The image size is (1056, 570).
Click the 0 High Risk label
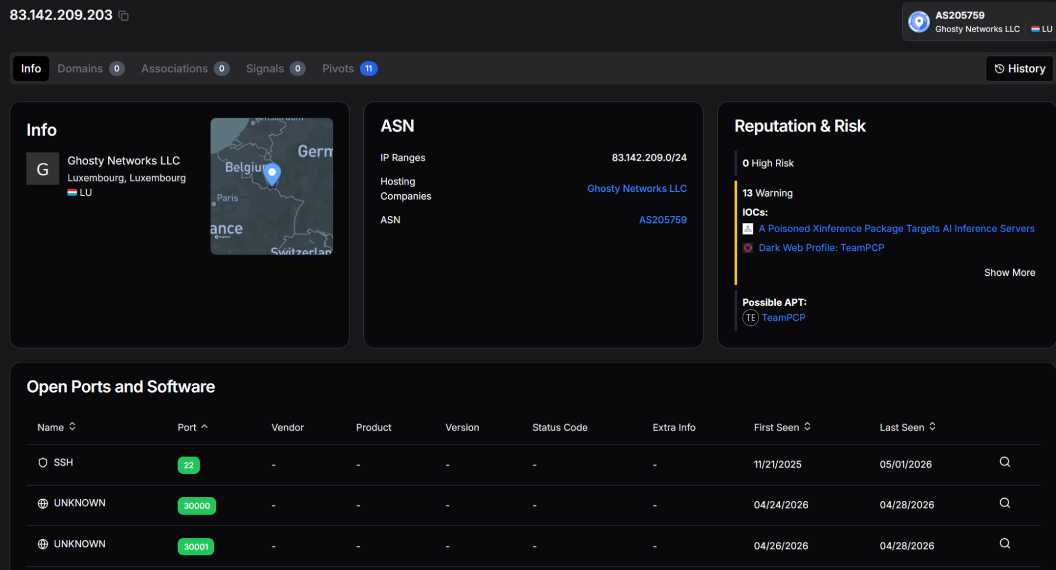(768, 163)
